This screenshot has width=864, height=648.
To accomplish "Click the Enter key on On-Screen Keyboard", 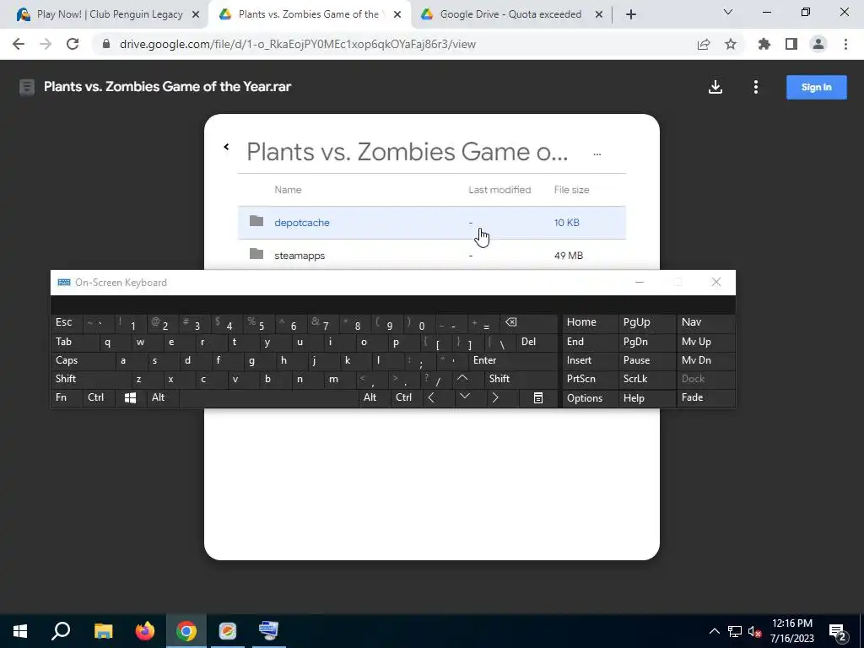I will (513, 360).
